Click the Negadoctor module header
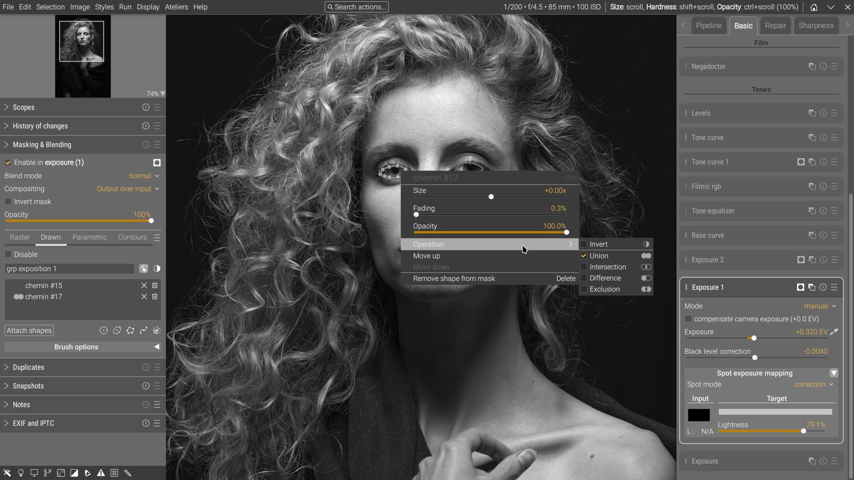 [x=761, y=66]
